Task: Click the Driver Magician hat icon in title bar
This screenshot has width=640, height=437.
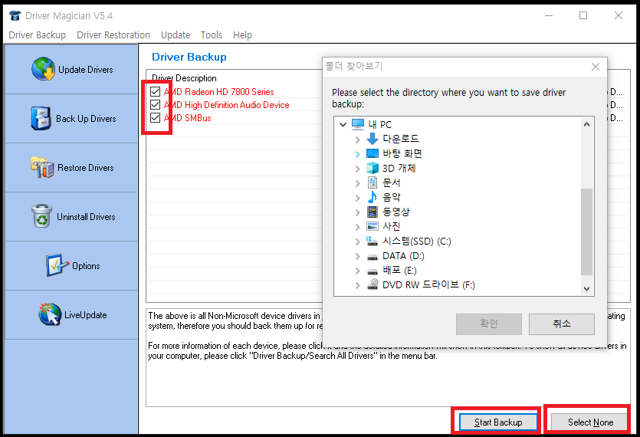Action: (15, 15)
